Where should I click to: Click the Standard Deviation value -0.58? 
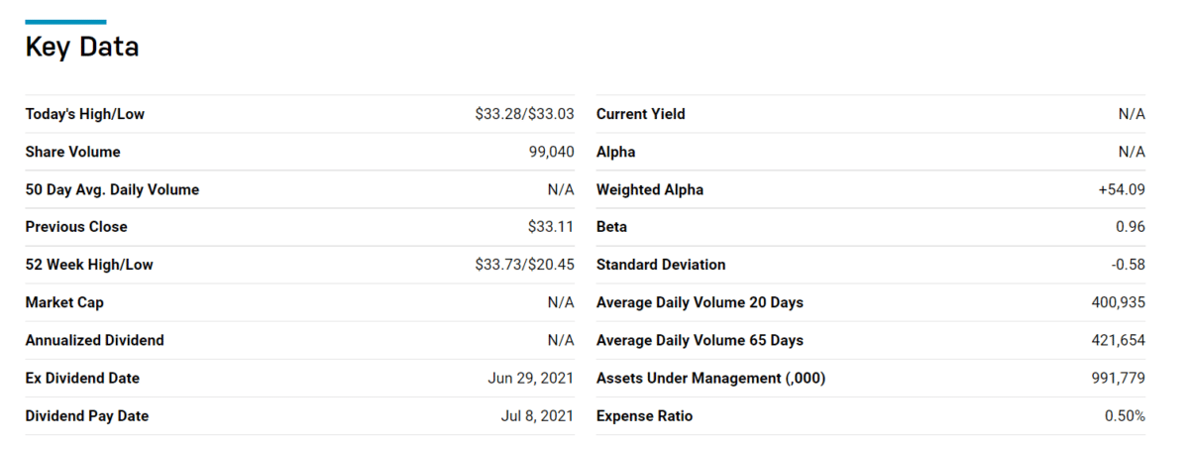1129,265
